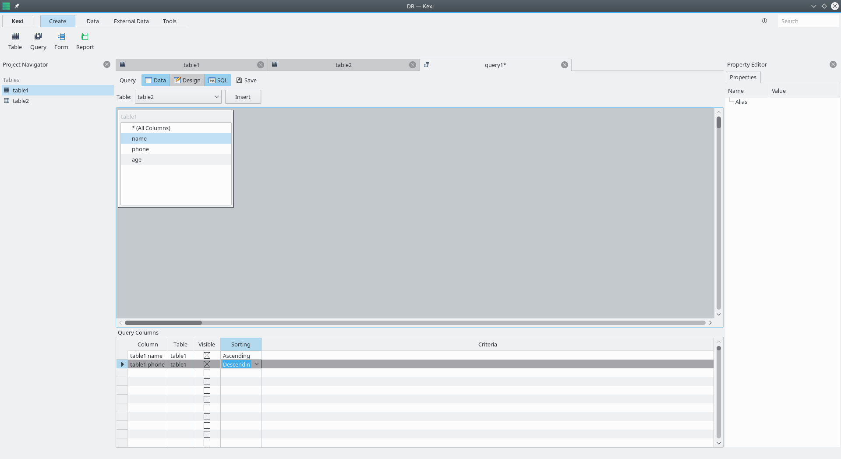Switch to the table2 document tab

click(x=343, y=65)
